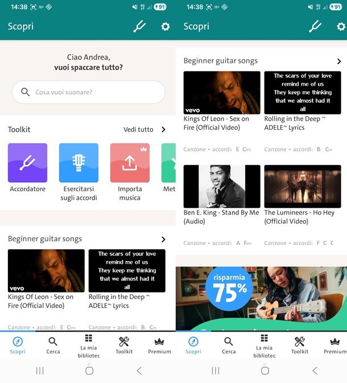347x383 pixels.
Task: Tap magnifier icon inside the search field
Action: point(25,92)
